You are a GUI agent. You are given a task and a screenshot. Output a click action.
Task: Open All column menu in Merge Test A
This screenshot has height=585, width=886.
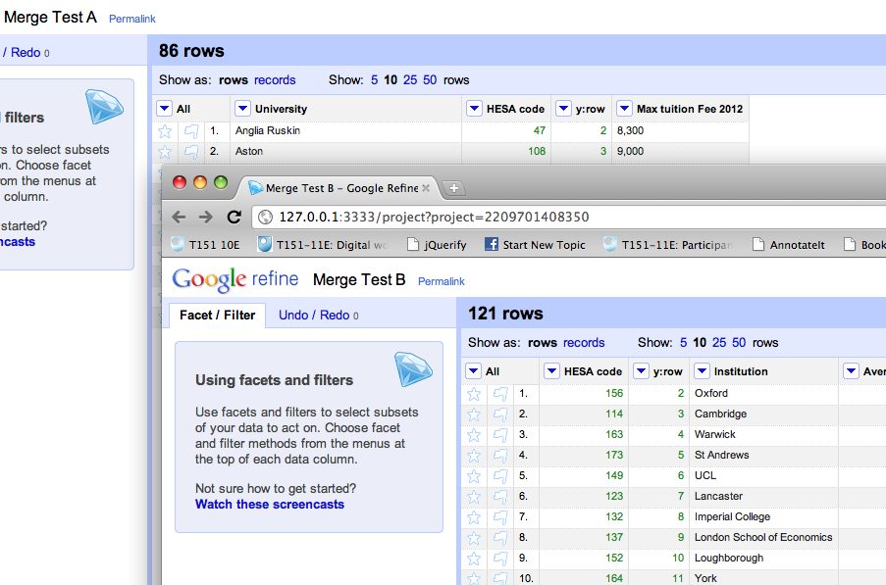click(165, 109)
